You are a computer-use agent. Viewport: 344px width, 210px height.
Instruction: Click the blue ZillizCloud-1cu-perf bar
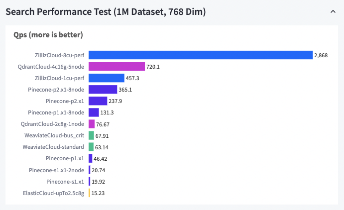(106, 78)
